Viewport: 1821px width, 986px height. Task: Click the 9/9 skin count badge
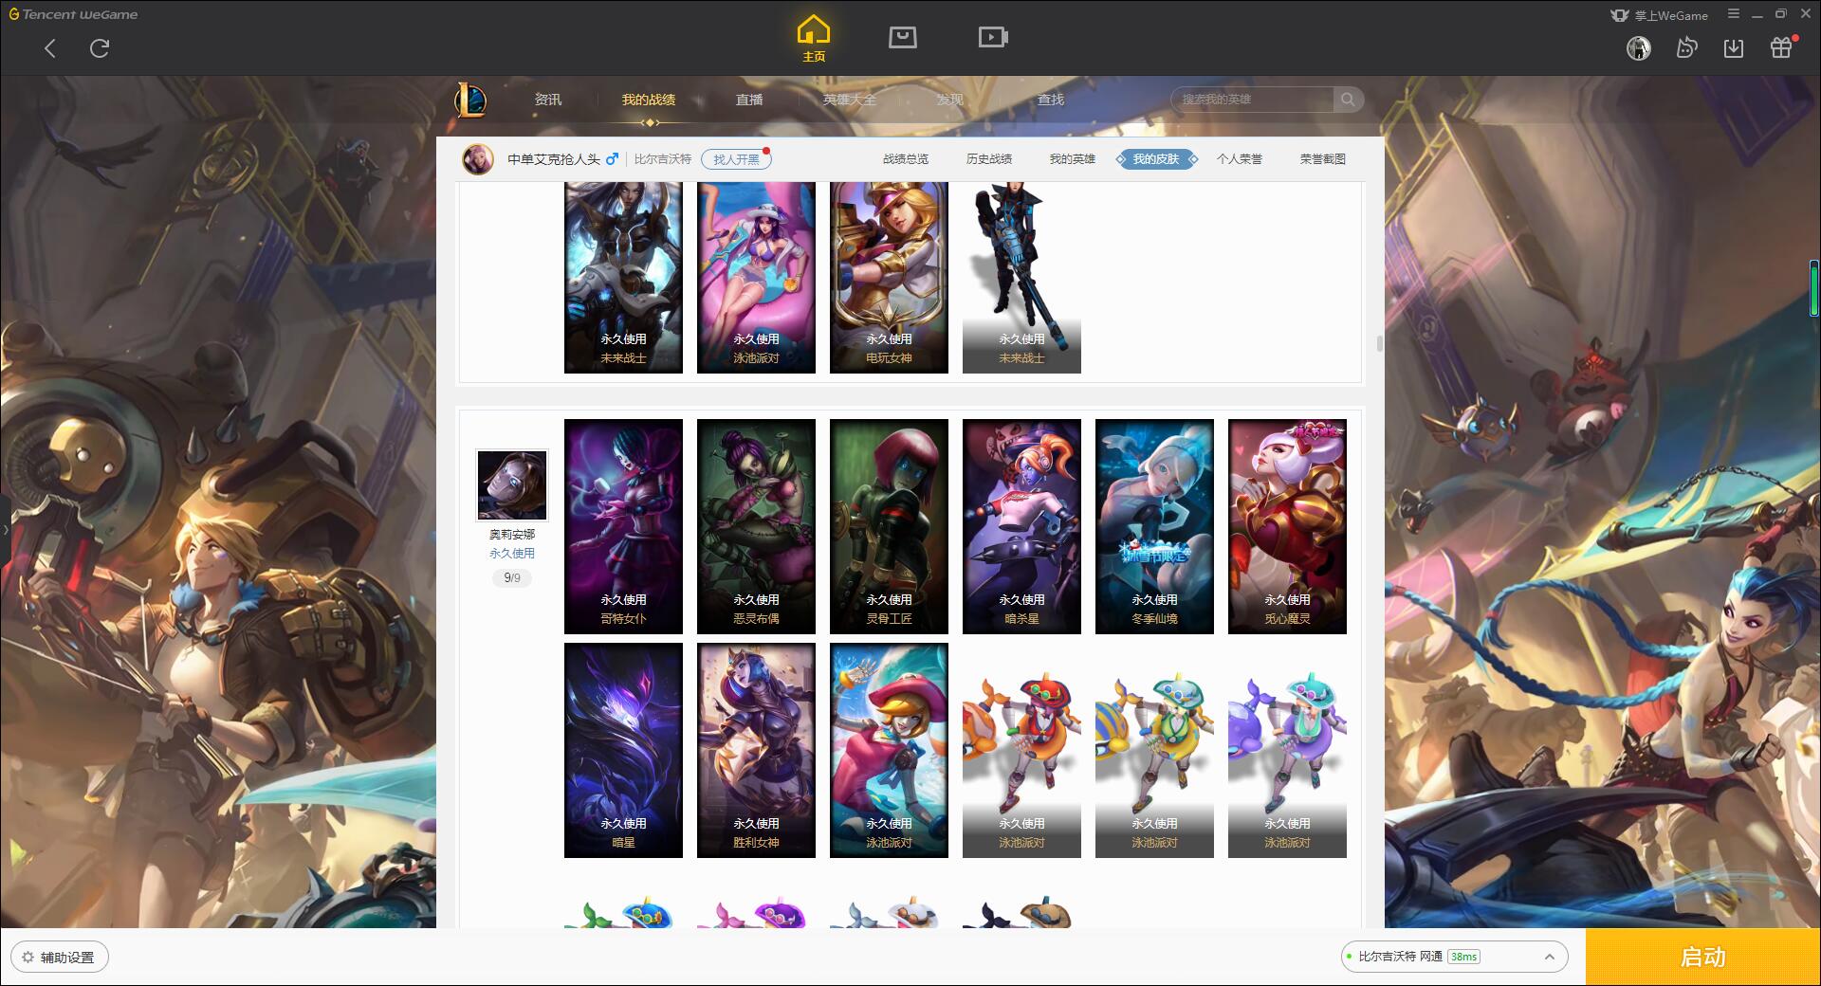pos(512,577)
